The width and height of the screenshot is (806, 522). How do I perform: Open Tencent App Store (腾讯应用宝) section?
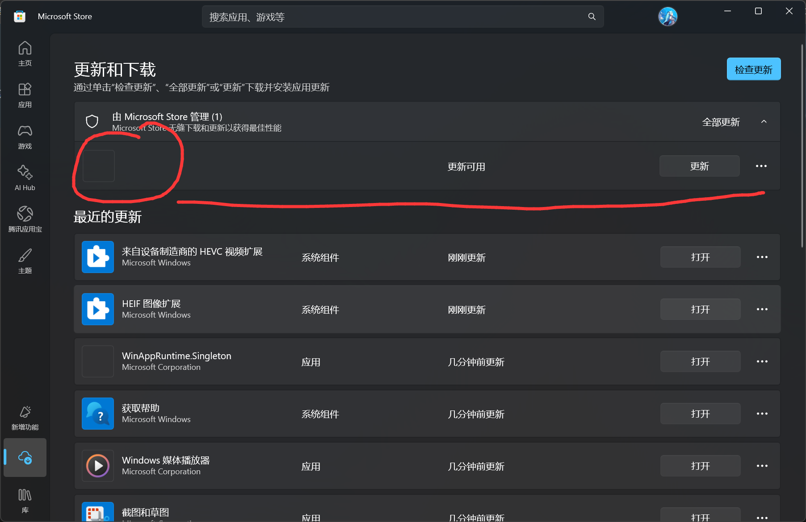coord(25,220)
